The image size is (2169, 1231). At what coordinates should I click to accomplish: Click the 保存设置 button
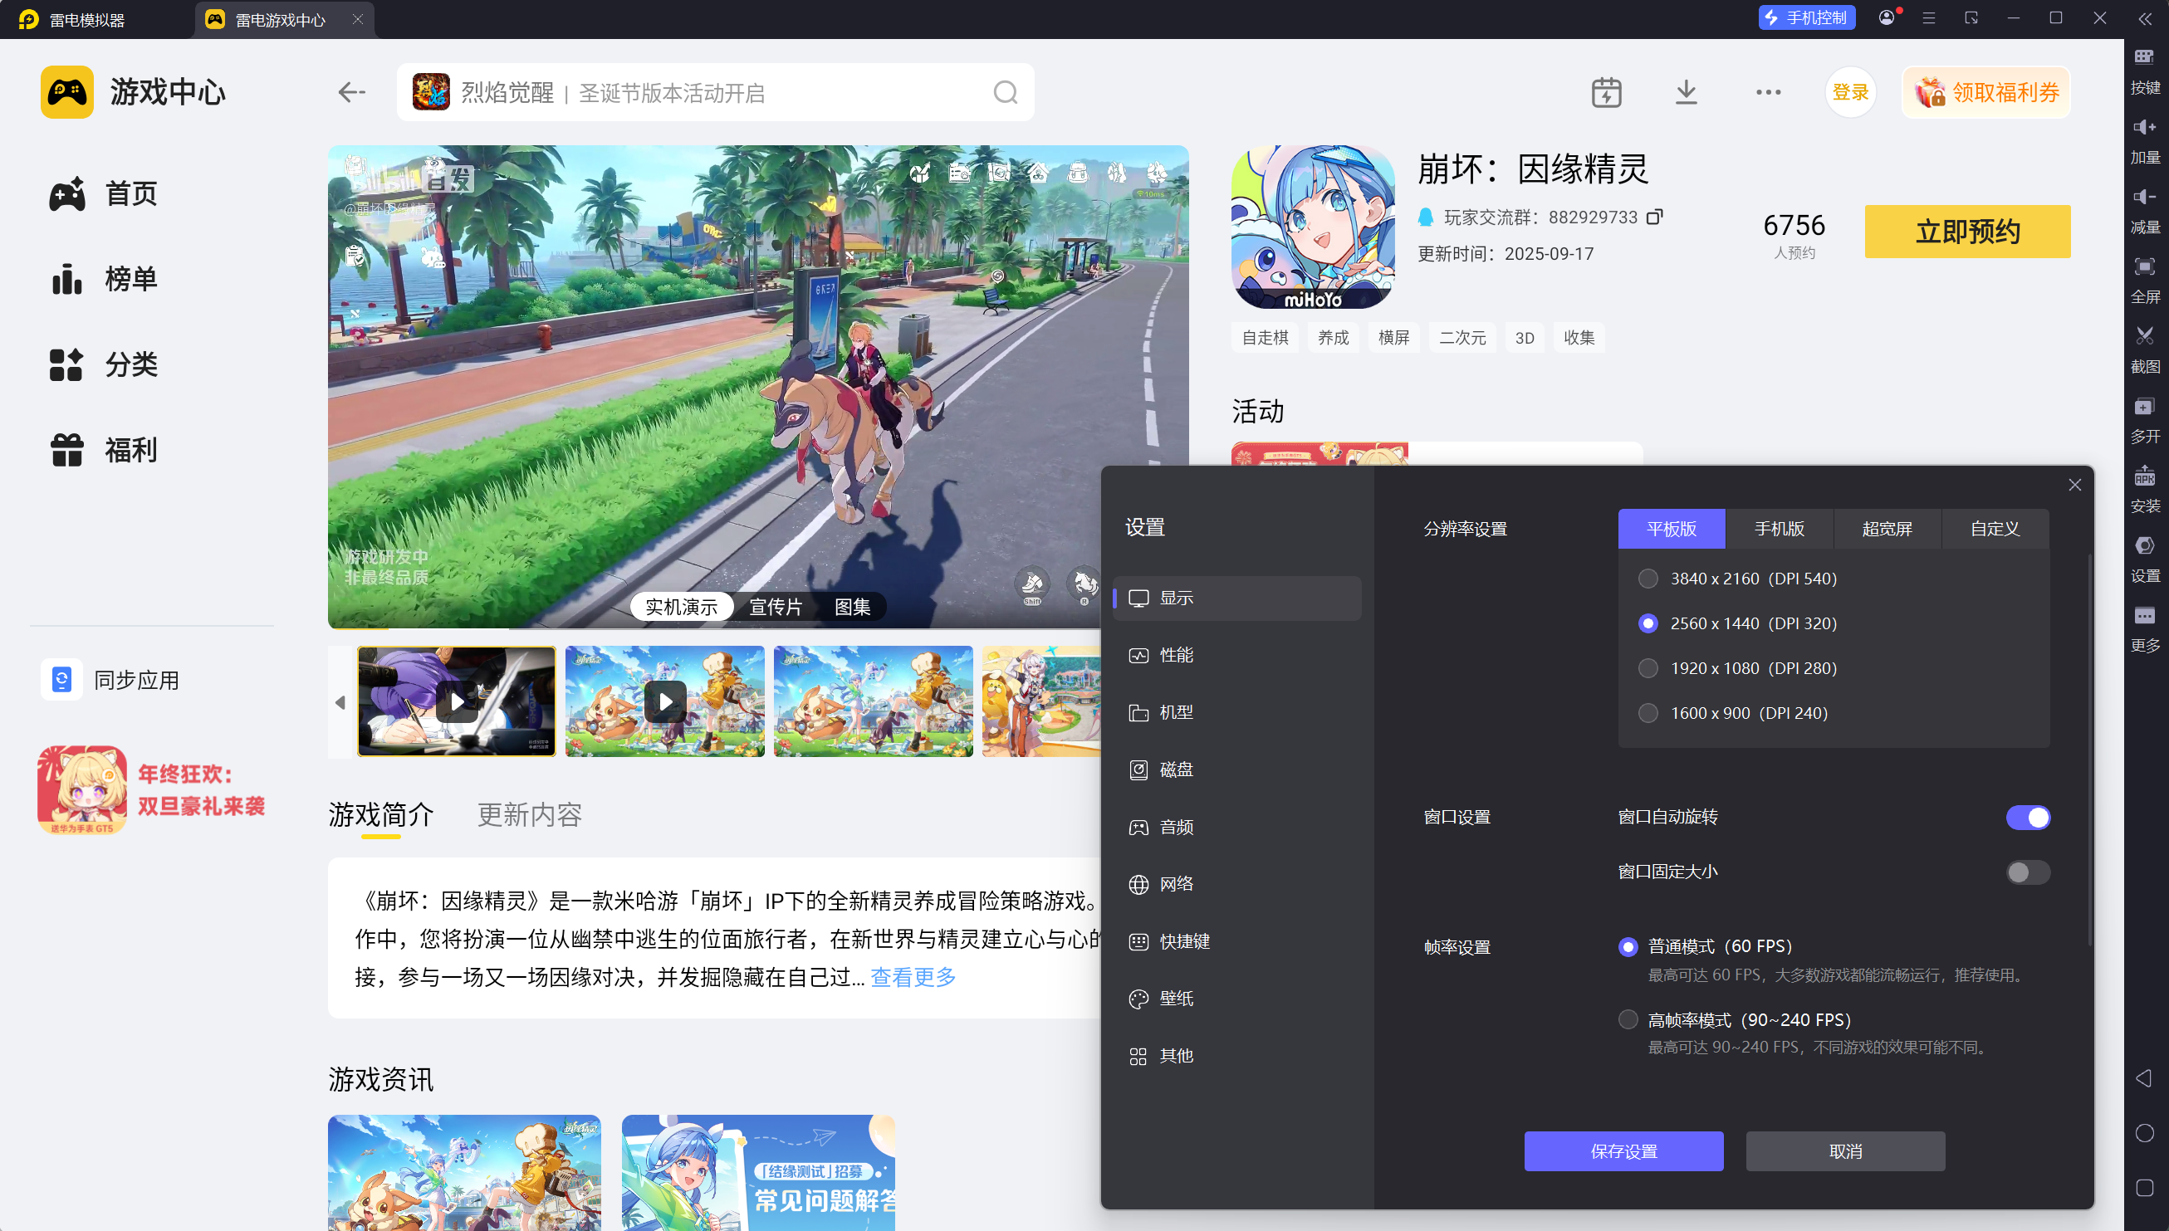(x=1623, y=1151)
